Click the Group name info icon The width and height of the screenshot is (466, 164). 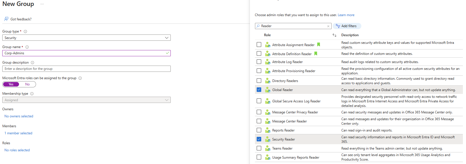27,47
